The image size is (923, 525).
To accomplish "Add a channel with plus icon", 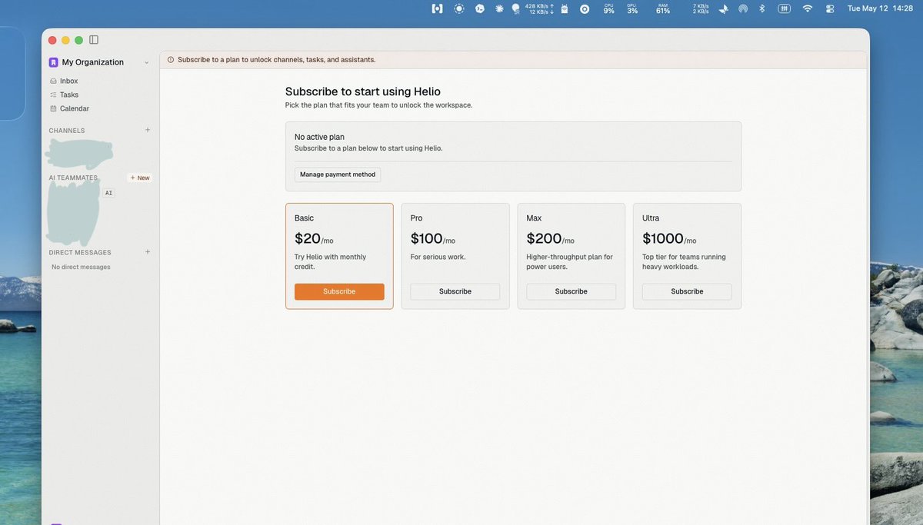I will tap(148, 130).
